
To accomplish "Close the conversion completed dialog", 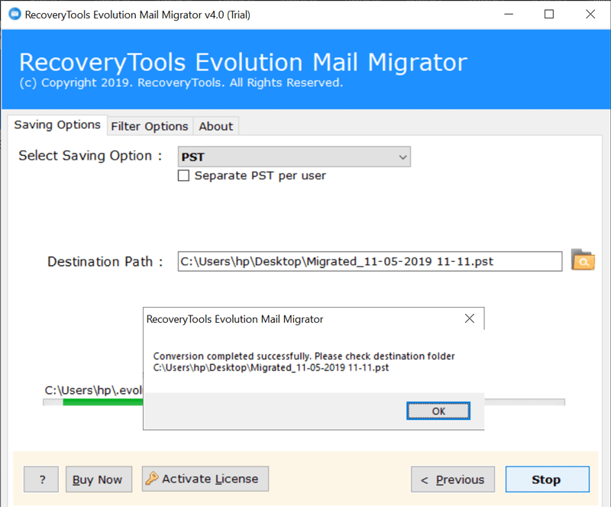I will pyautogui.click(x=470, y=318).
